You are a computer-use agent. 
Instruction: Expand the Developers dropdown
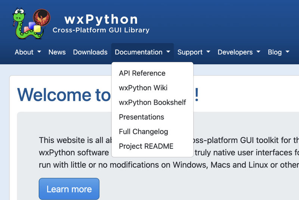tap(239, 52)
